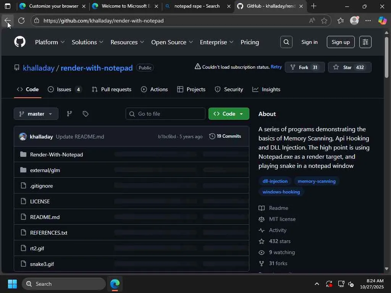Screen dimensions: 391x293
Task: Add page to favorites star icon
Action: coord(324,21)
